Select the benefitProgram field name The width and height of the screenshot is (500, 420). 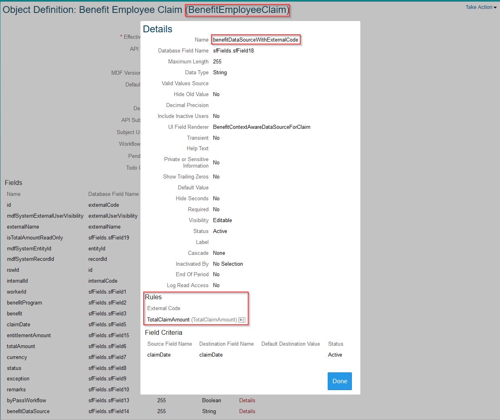pyautogui.click(x=24, y=302)
